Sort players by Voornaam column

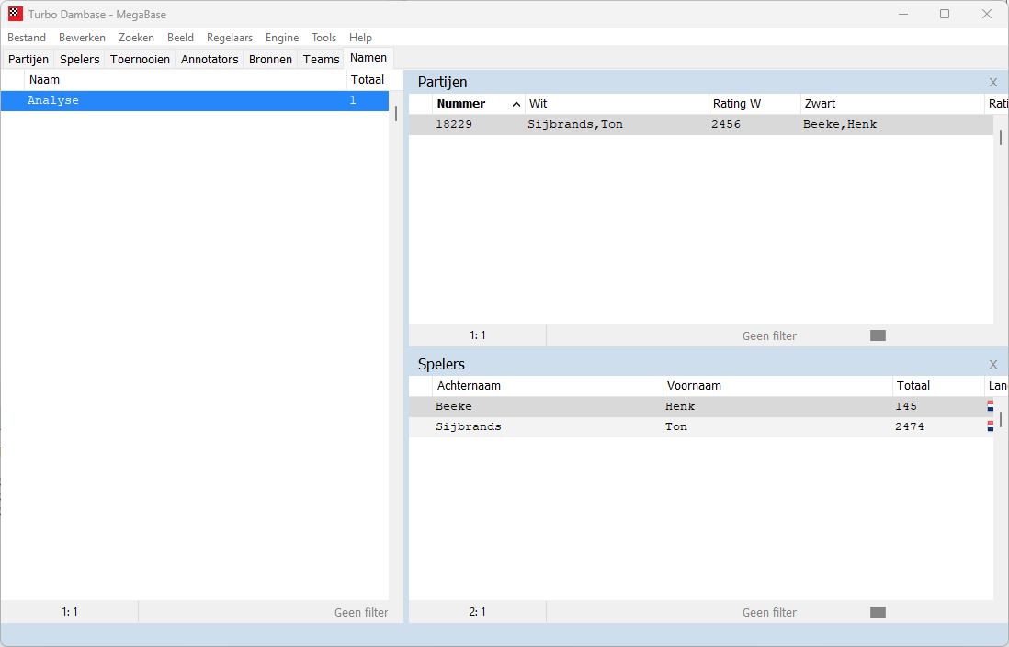(777, 386)
